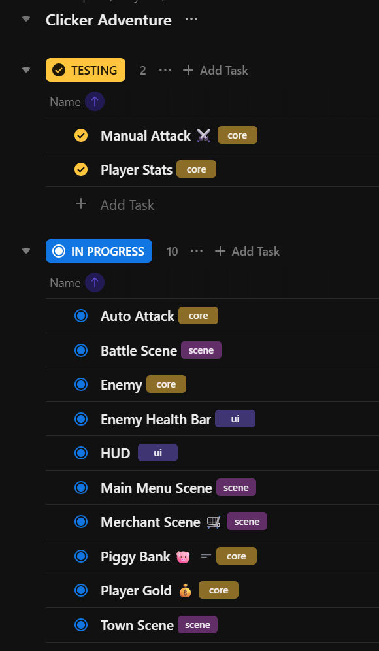Screen dimensions: 379x651
Task: Toggle the Auto Attack status circle
Action: [x=81, y=316]
